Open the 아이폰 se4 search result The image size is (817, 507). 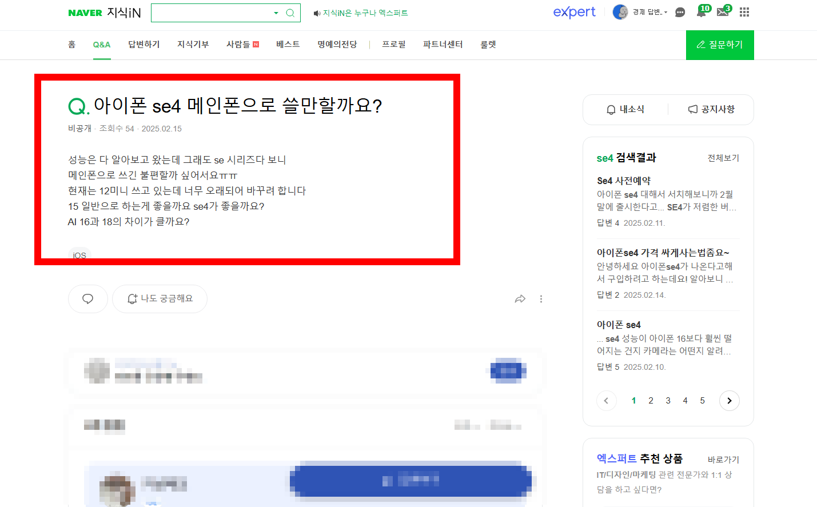coord(619,325)
